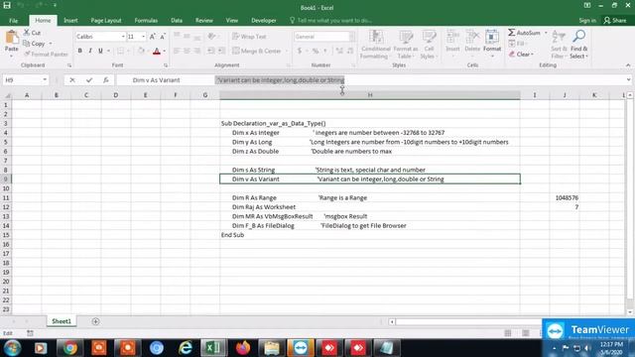Open Conditional Formatting icon

point(375,38)
